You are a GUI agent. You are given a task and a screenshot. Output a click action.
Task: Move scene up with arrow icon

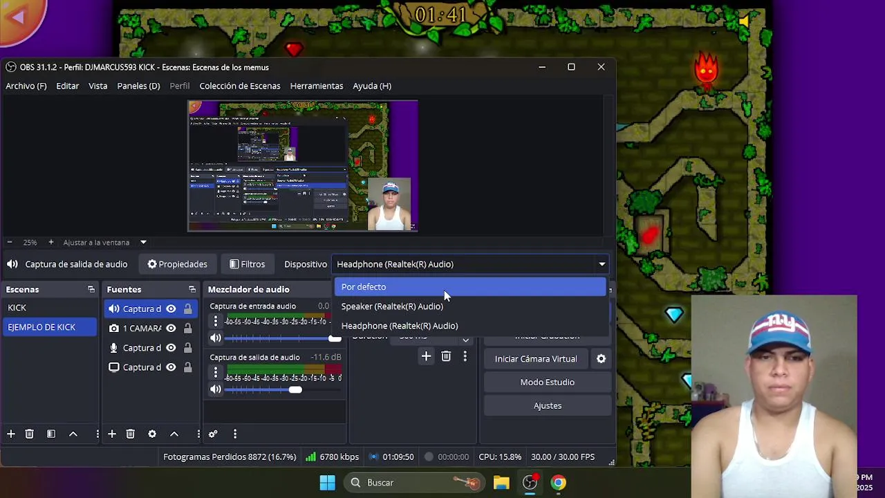pyautogui.click(x=73, y=434)
